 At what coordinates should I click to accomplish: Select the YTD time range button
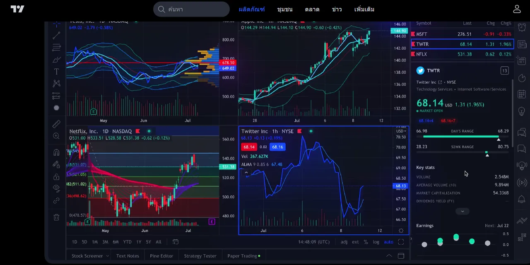[127, 242]
